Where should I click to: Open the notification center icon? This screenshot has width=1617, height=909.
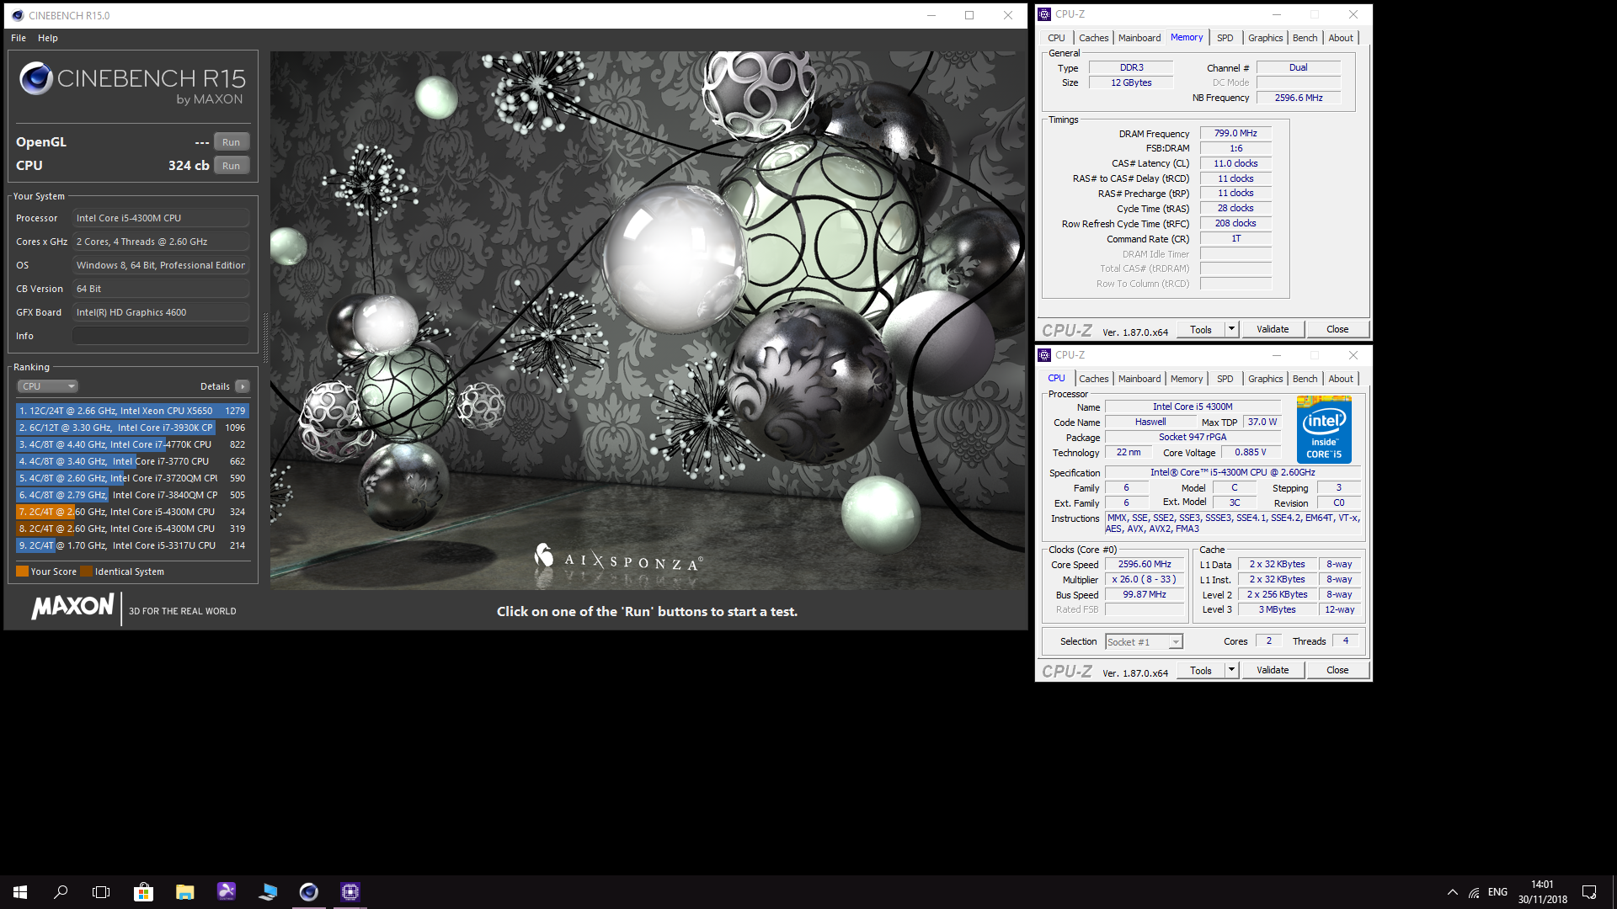1589,892
